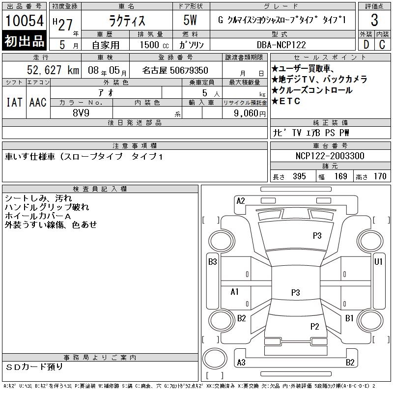
Task: Select sales point ★地デジTV、バックカメラ
Action: click(x=319, y=80)
